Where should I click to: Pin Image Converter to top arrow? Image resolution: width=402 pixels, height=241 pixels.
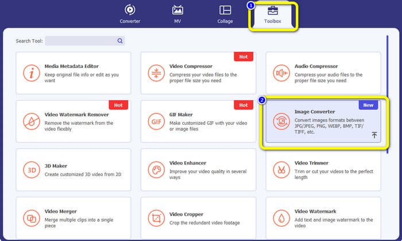374,135
